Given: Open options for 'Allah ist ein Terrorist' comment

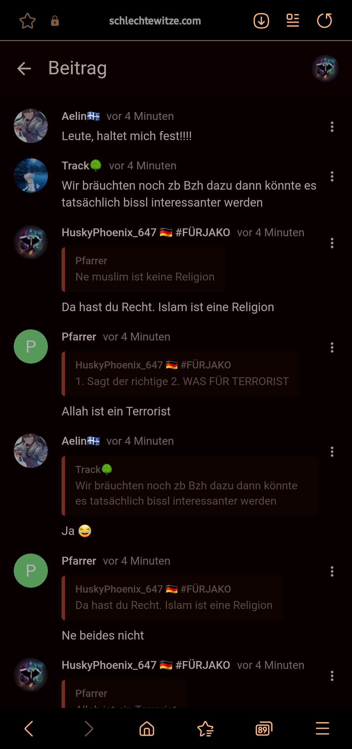Looking at the screenshot, I should [332, 347].
